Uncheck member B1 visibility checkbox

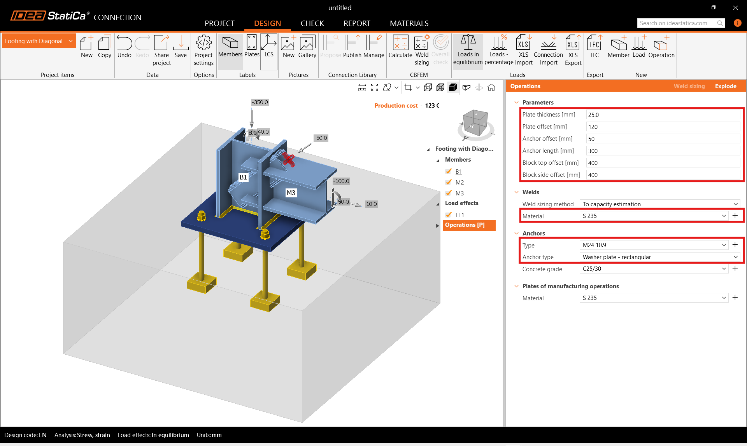(x=449, y=171)
